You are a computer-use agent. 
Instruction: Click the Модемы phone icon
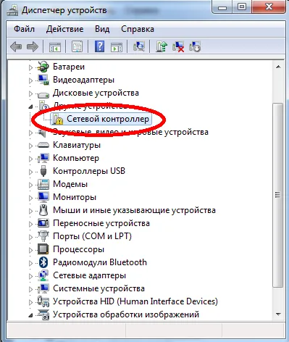(43, 184)
